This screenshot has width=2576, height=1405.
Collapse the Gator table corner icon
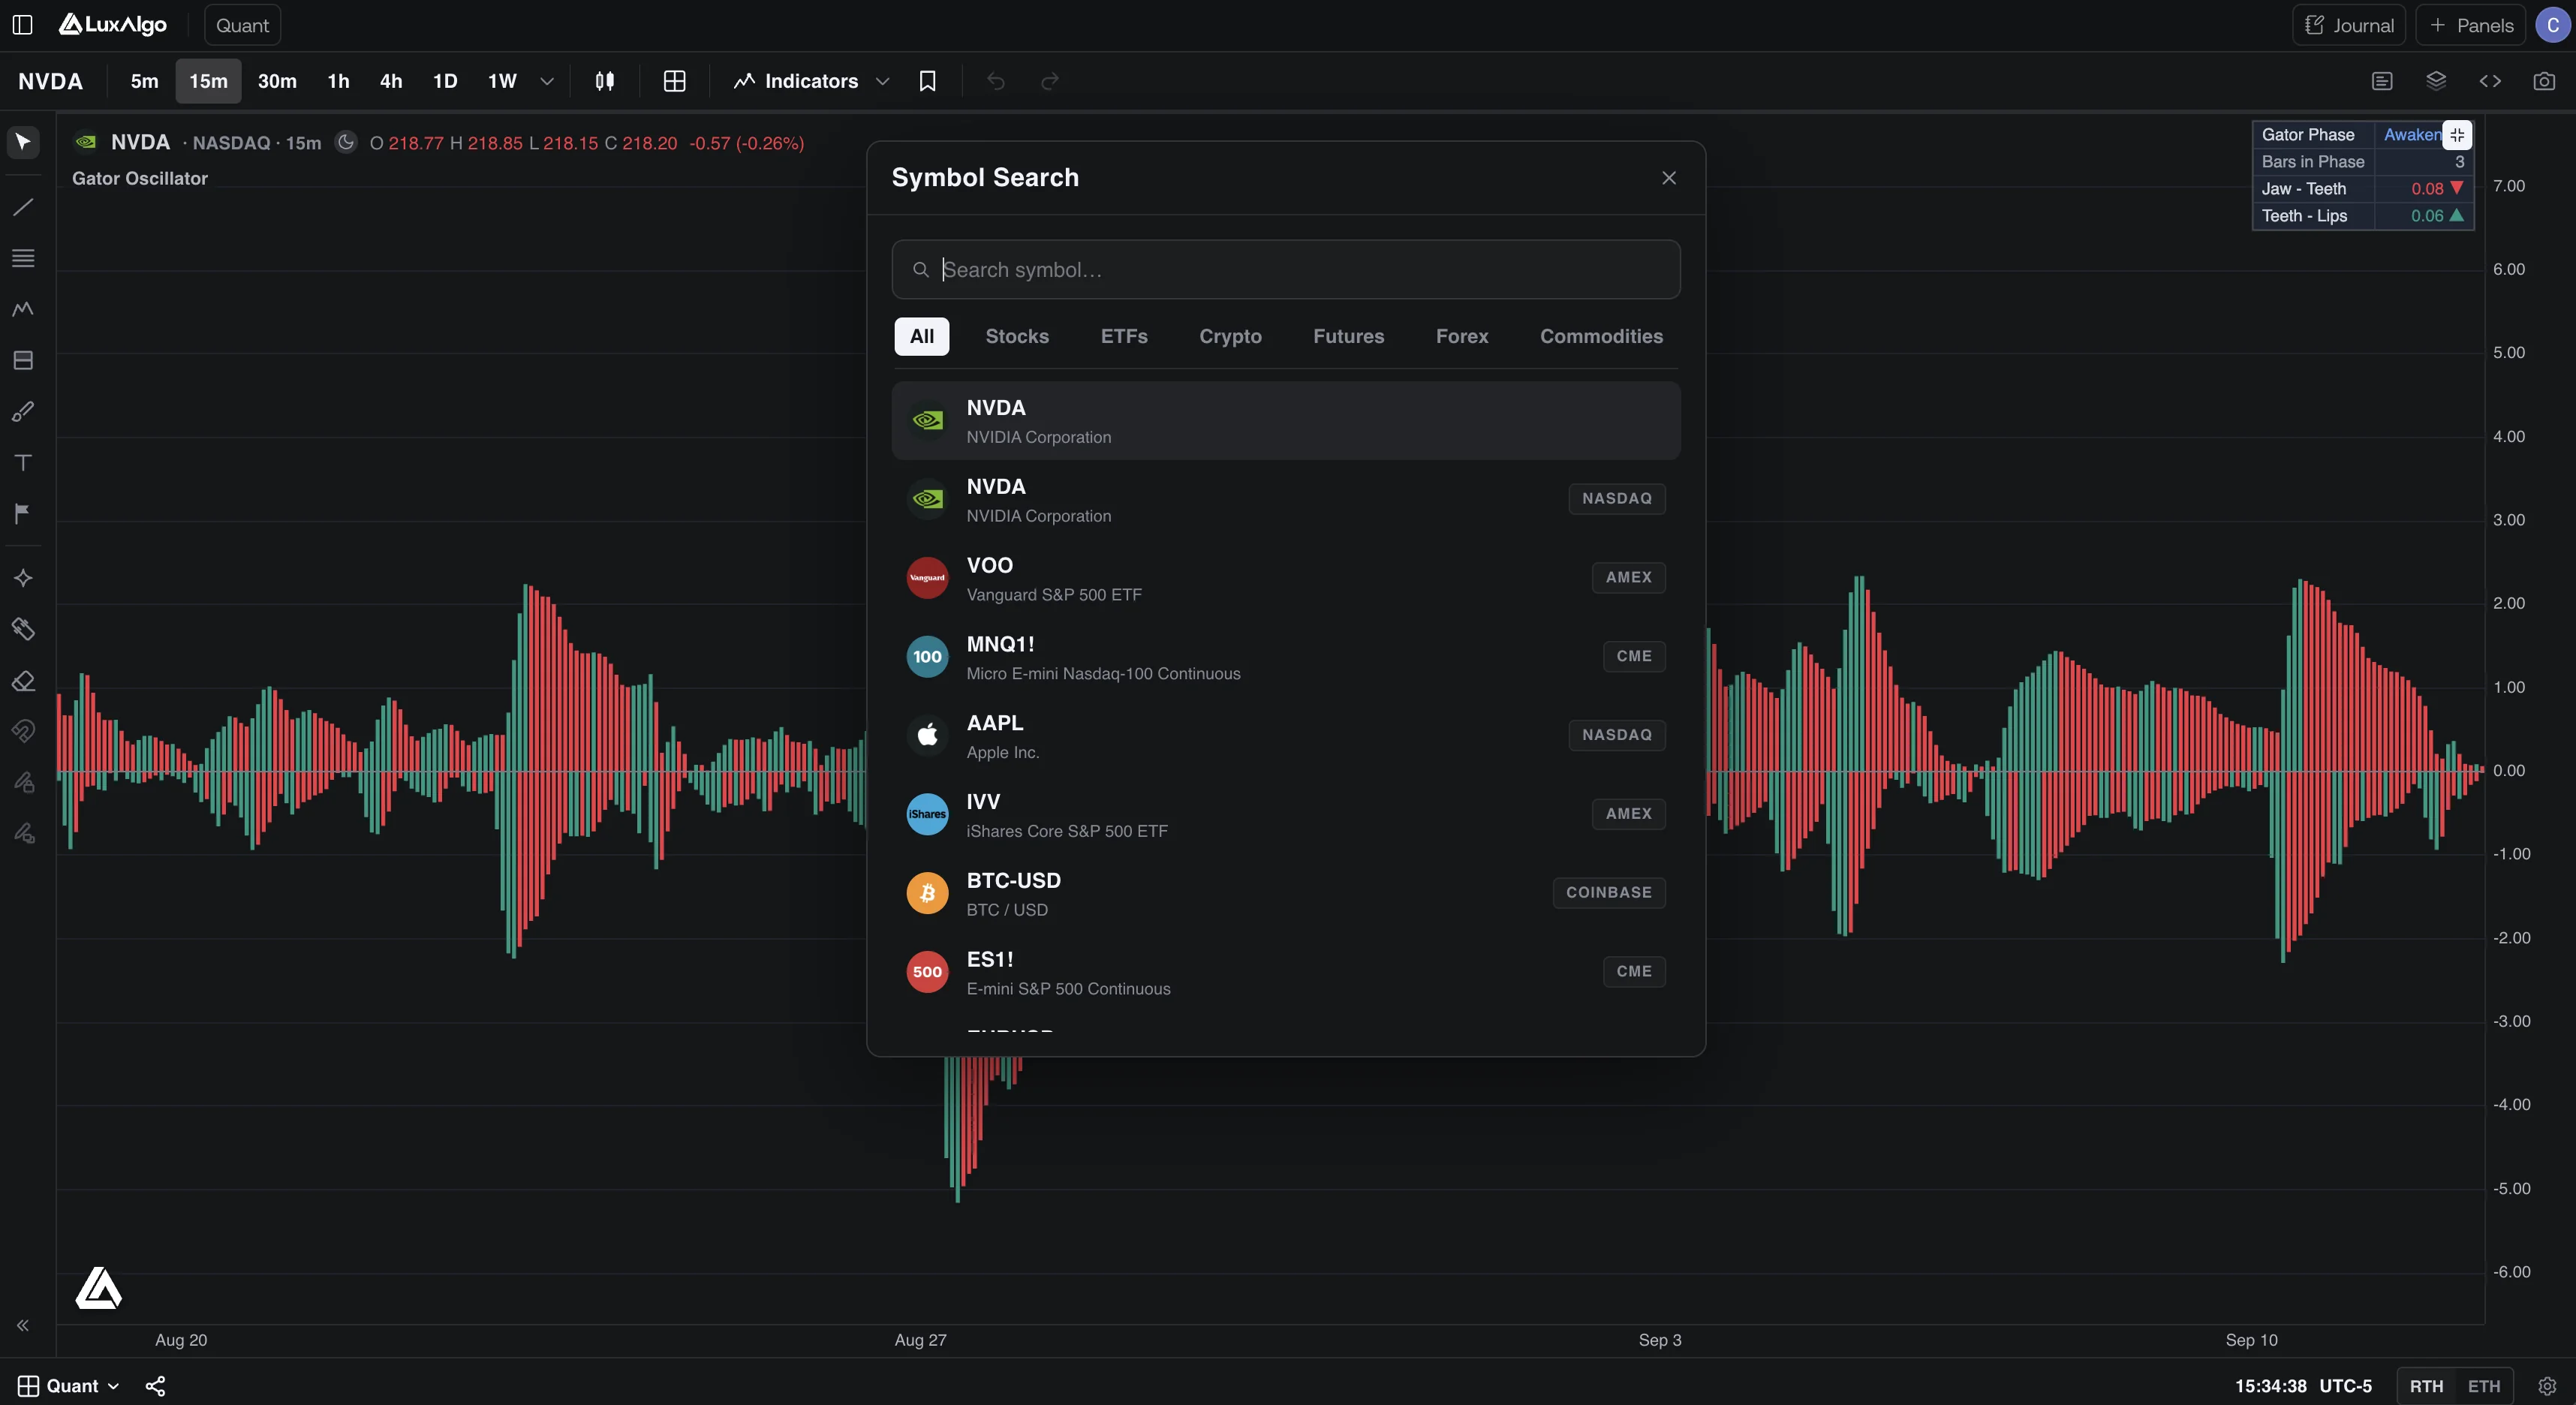point(2457,135)
